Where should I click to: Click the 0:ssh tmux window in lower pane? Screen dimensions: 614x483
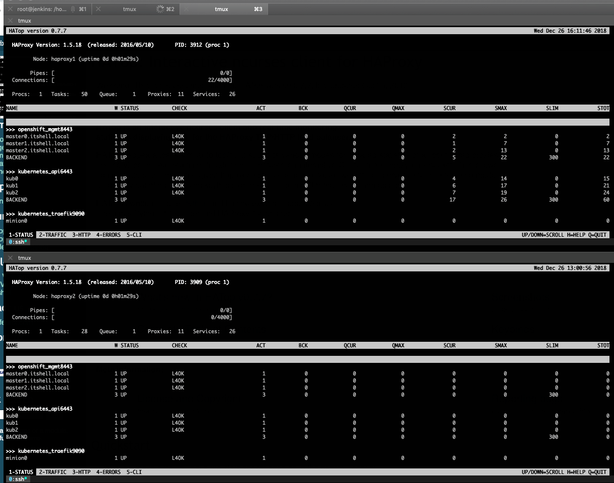[18, 479]
